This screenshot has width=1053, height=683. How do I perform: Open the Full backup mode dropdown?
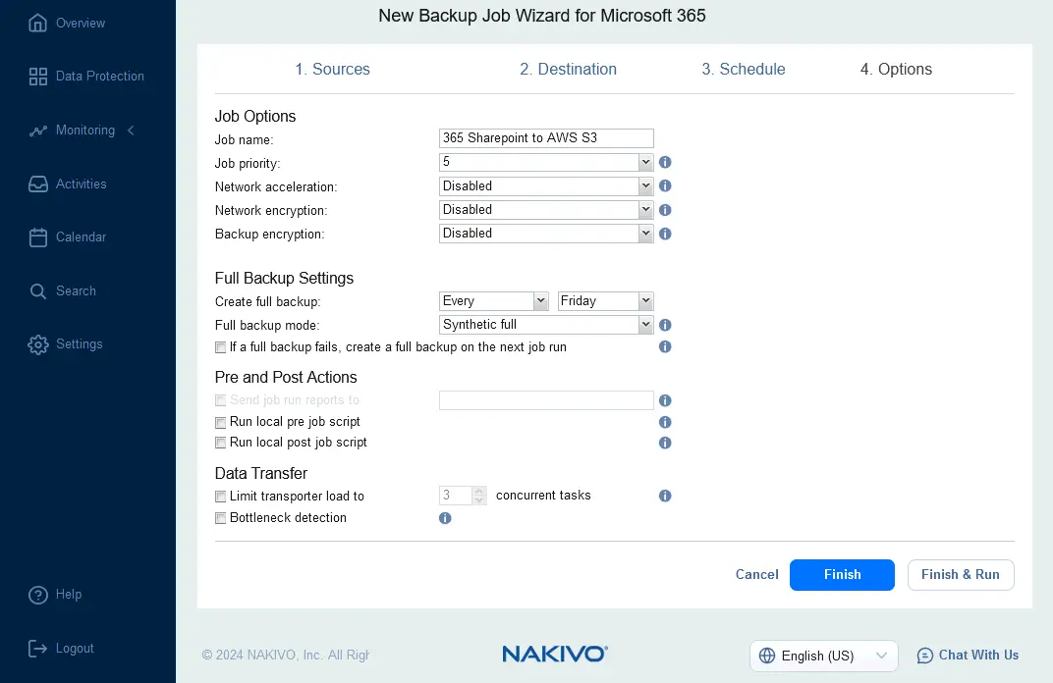point(546,325)
